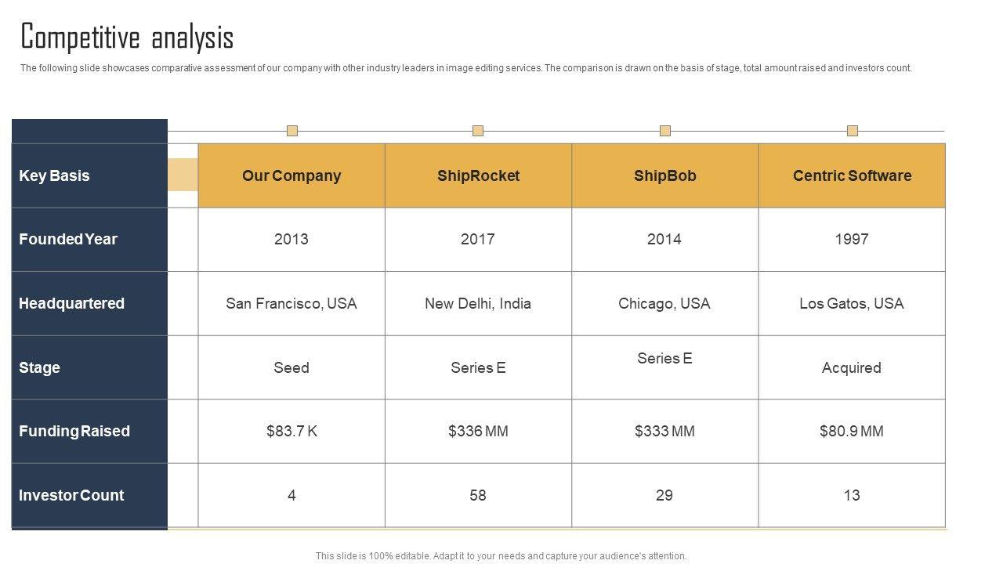Click the $336 MM funding cell
The image size is (1003, 564).
point(478,431)
